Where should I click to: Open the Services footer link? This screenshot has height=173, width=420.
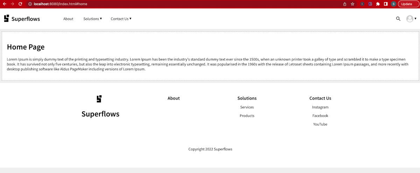tap(247, 107)
